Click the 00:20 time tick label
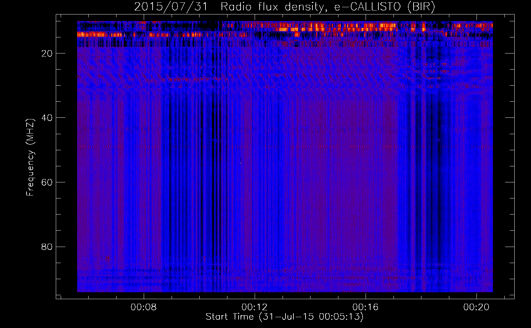Image resolution: width=531 pixels, height=328 pixels. click(477, 307)
